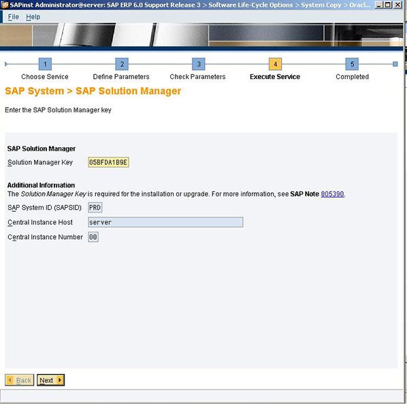Open SAP Note 805390 link
The image size is (407, 404).
point(332,194)
